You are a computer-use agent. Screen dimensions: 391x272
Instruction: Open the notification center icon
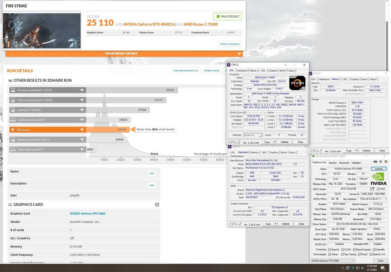tap(383, 268)
